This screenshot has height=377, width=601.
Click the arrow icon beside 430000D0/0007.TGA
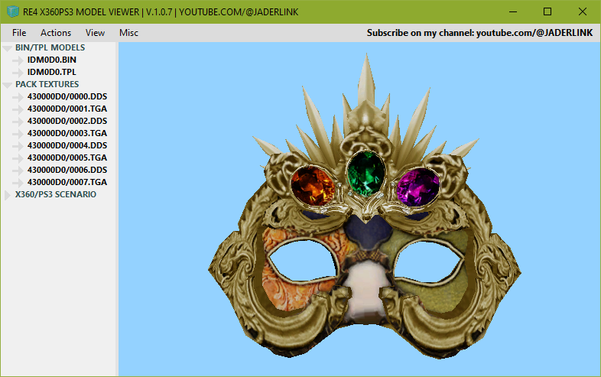[x=18, y=183]
